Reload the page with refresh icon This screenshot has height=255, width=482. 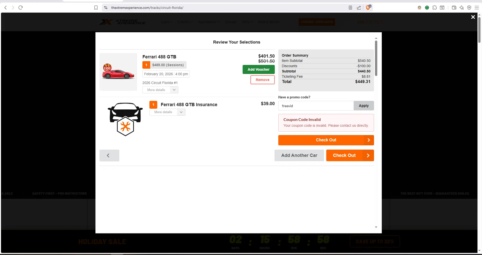point(21,7)
